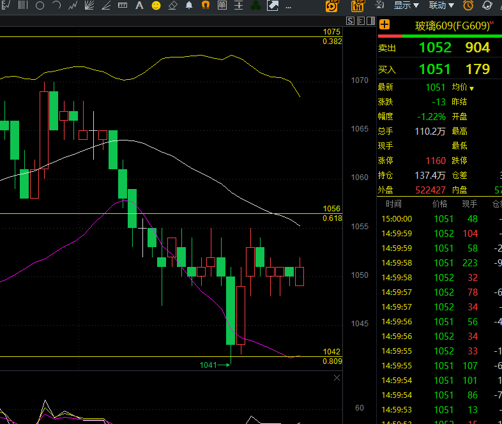The height and width of the screenshot is (424, 502).
Task: Toggle the split panel layout button
Action: [370, 21]
